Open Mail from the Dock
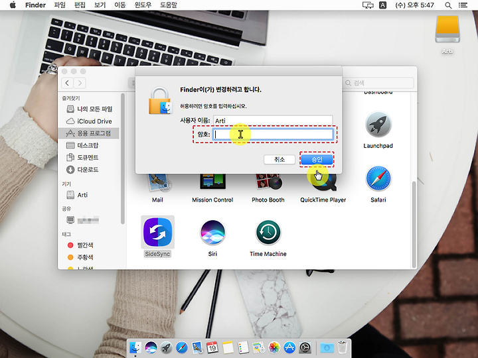This screenshot has width=478, height=358. point(197,347)
